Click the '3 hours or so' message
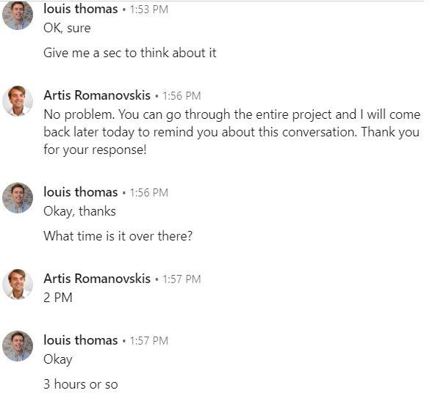 (x=81, y=384)
